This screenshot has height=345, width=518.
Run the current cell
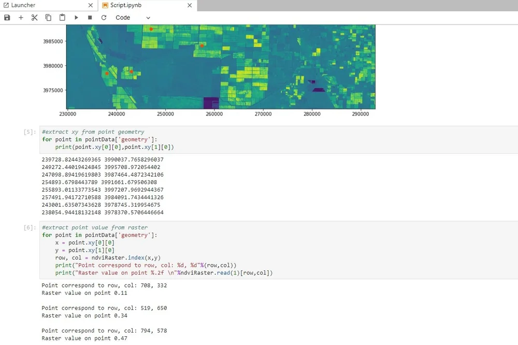pos(76,17)
